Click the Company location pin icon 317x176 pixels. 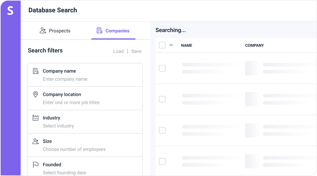[x=36, y=95]
